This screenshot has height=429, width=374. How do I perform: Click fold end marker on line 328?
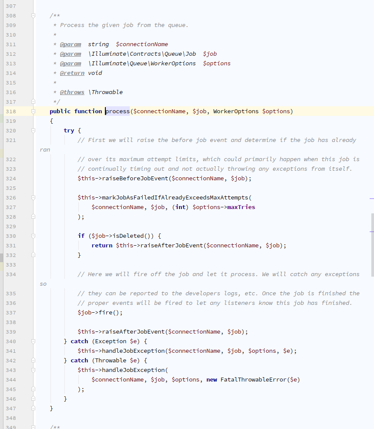(x=33, y=217)
